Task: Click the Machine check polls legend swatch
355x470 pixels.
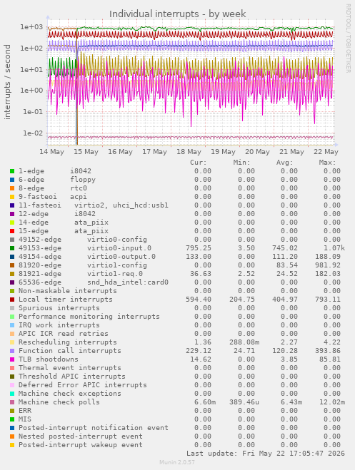Action: pyautogui.click(x=12, y=402)
